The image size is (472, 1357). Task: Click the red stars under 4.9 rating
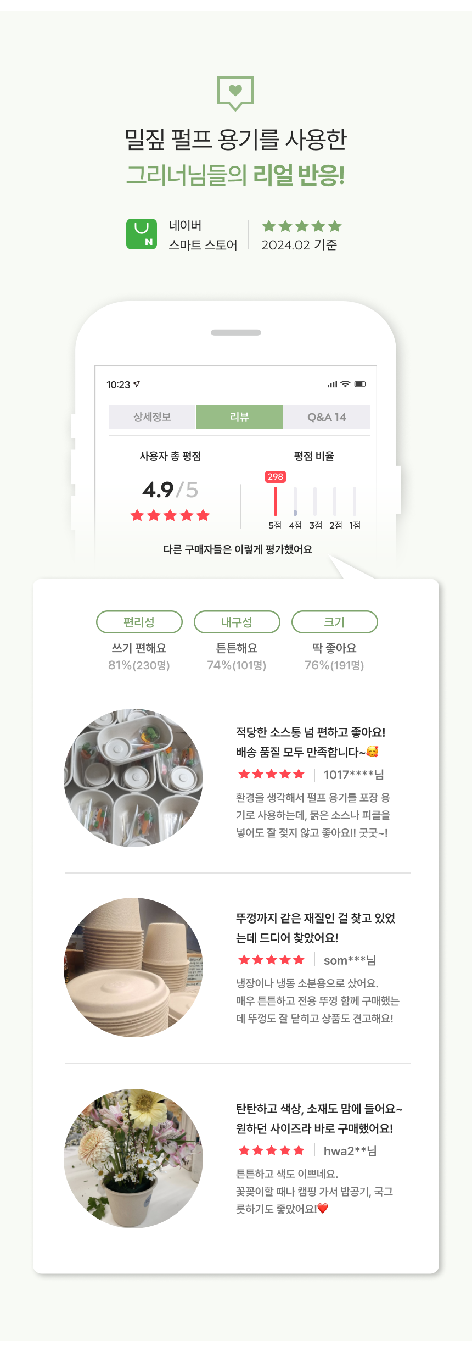pyautogui.click(x=170, y=515)
